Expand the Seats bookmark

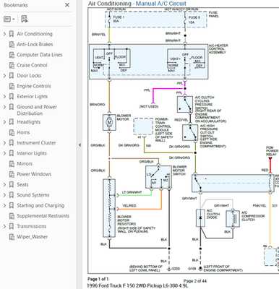click(4, 185)
